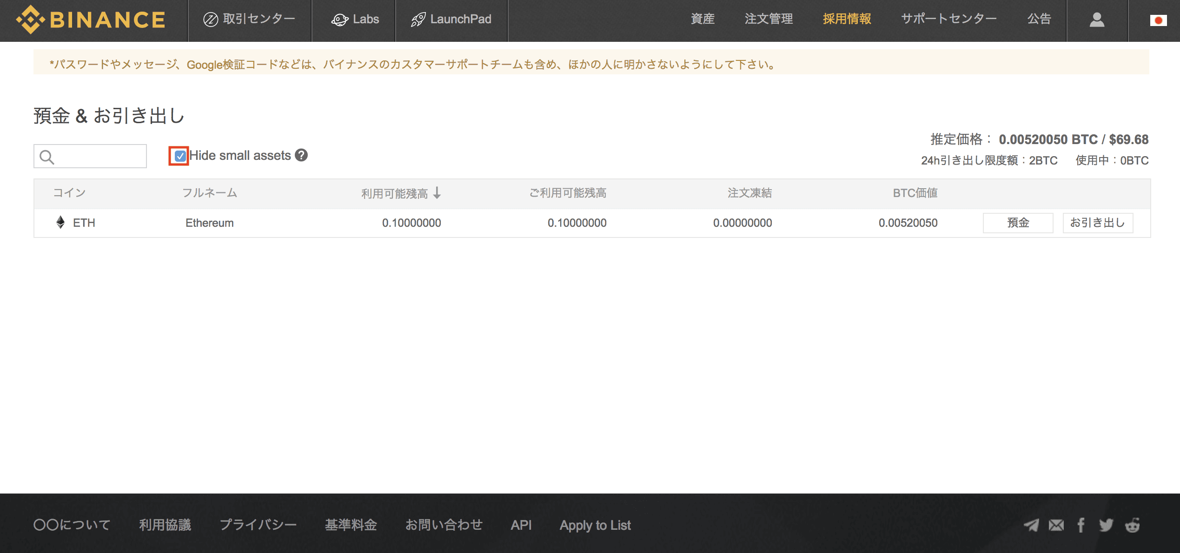
Task: Uncheck Hide small assets checkbox
Action: click(179, 156)
